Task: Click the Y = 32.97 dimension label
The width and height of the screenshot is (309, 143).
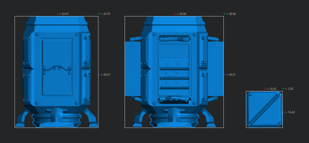Action: click(104, 14)
